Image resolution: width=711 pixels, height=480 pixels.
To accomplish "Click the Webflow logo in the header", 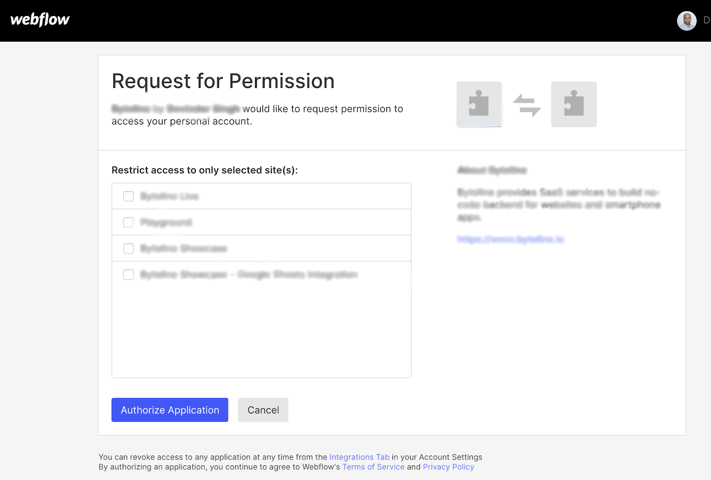I will [x=40, y=20].
